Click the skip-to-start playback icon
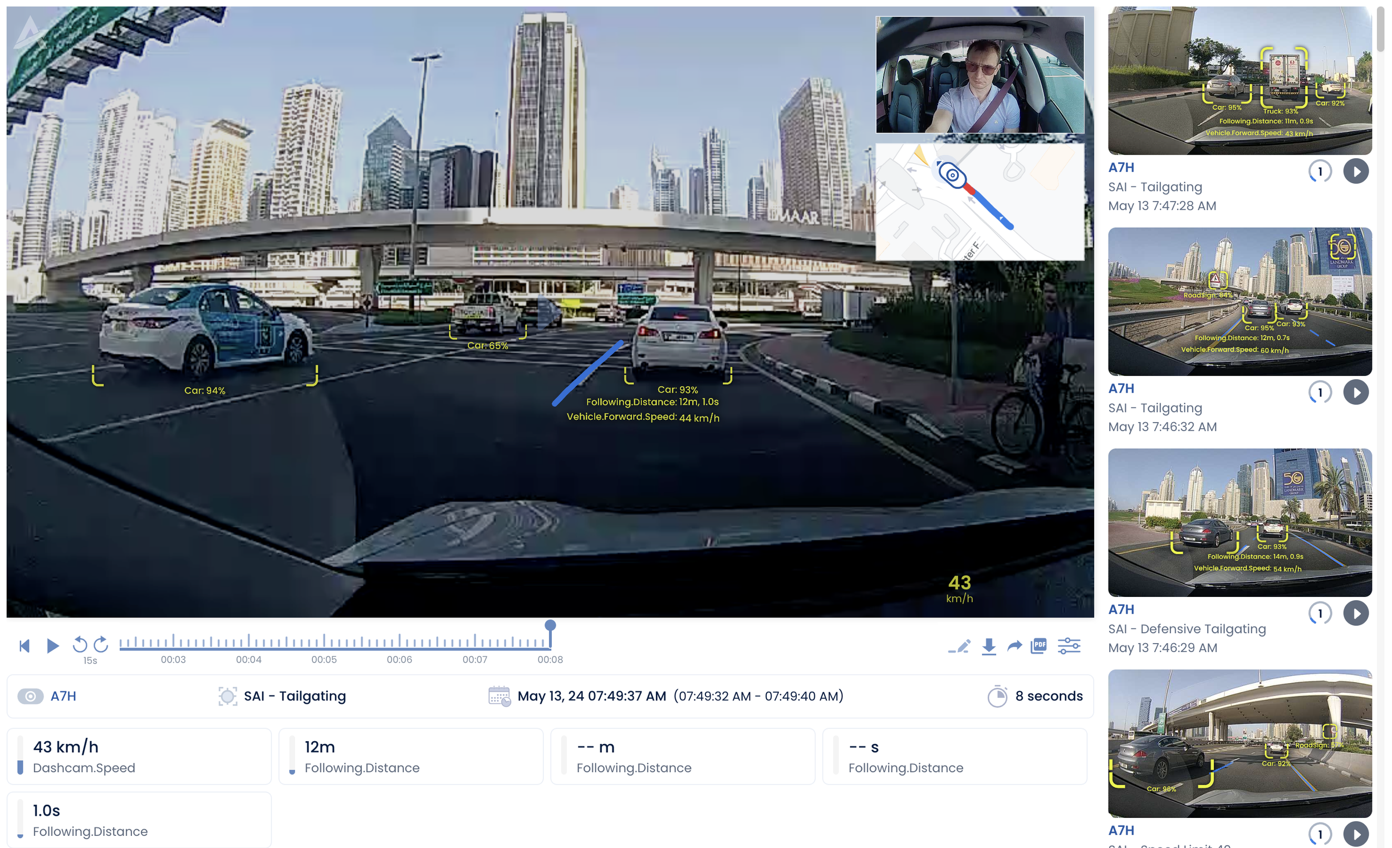 (24, 646)
